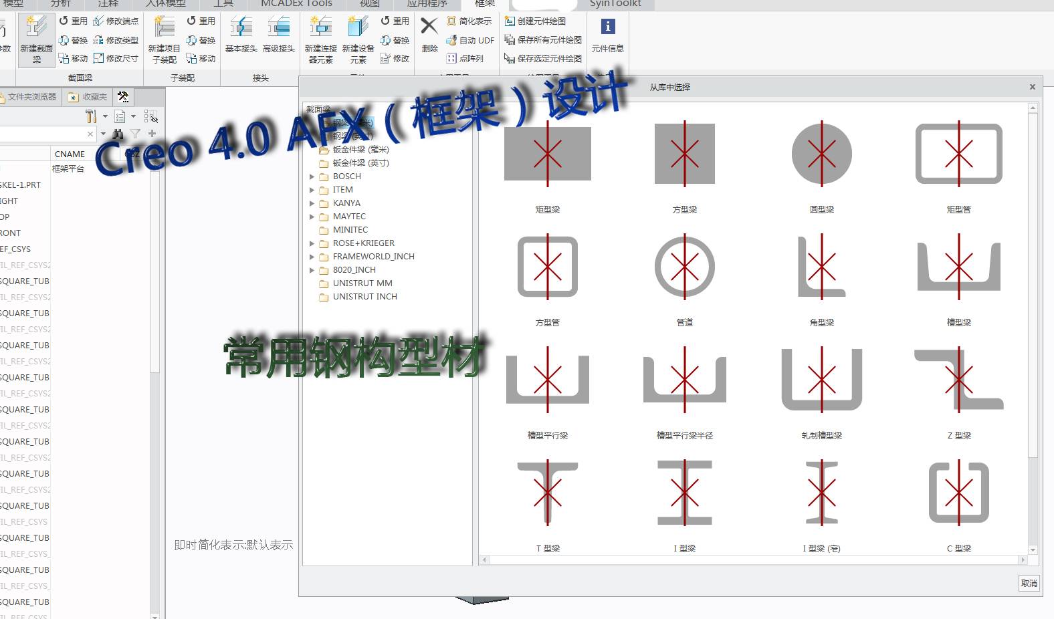Screen dimensions: 1054x619
Task: Open the 文件夹浏览器 navigator tab
Action: pyautogui.click(x=31, y=97)
